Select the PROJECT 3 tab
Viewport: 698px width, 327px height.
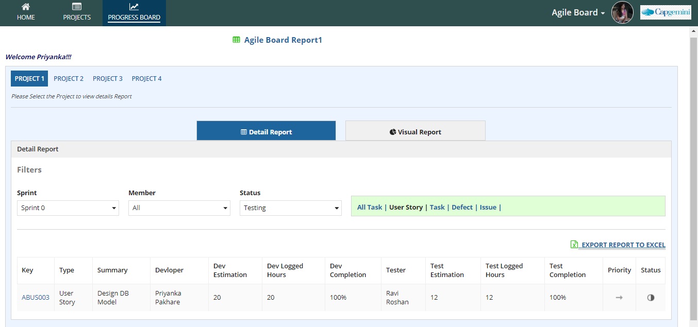107,78
